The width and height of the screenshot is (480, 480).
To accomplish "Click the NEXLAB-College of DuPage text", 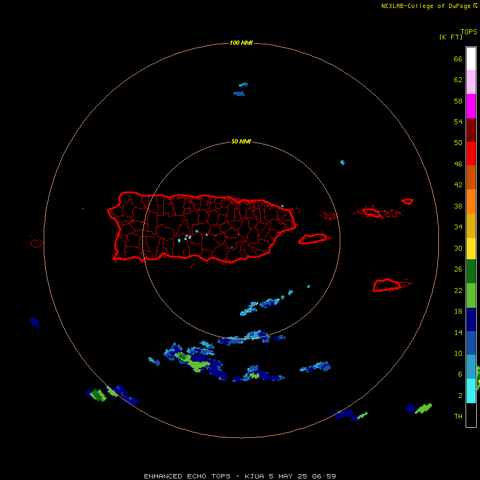I will coord(426,6).
